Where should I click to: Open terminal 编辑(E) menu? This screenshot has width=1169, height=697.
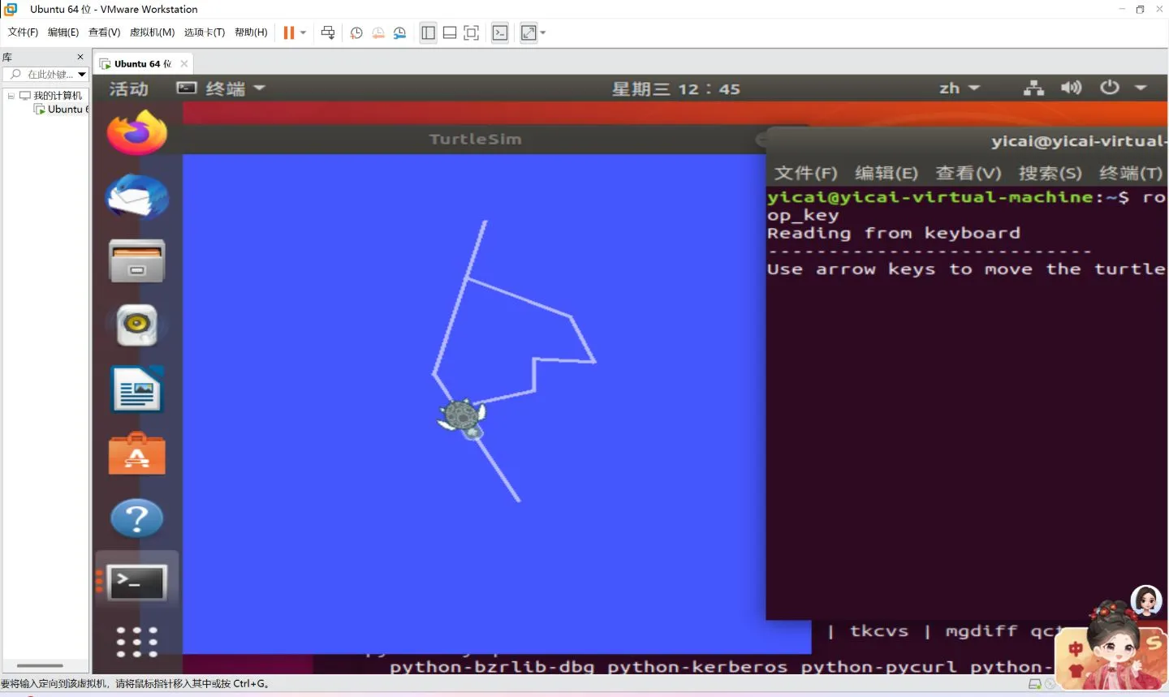pos(886,173)
